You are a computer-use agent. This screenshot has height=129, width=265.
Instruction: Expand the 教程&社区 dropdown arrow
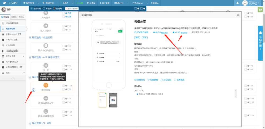(x=128, y=3)
